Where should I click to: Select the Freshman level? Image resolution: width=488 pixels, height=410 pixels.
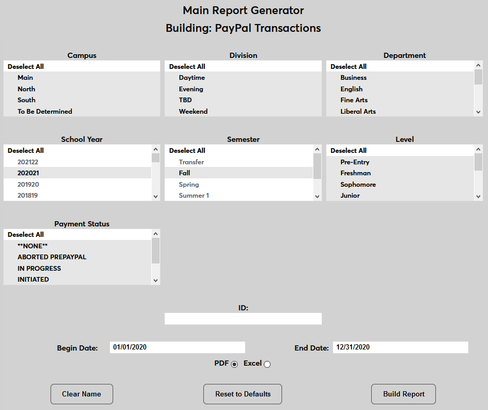[x=400, y=173]
